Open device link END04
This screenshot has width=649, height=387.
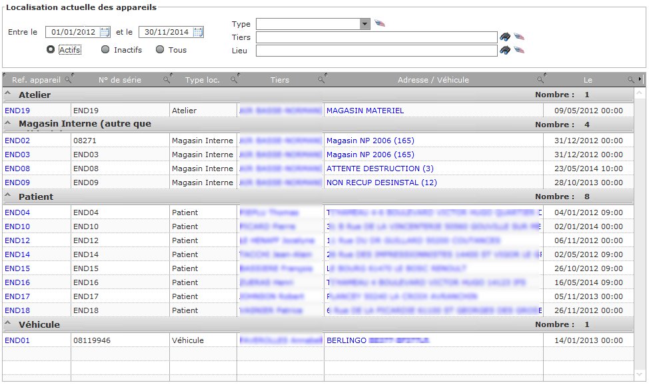pos(17,212)
